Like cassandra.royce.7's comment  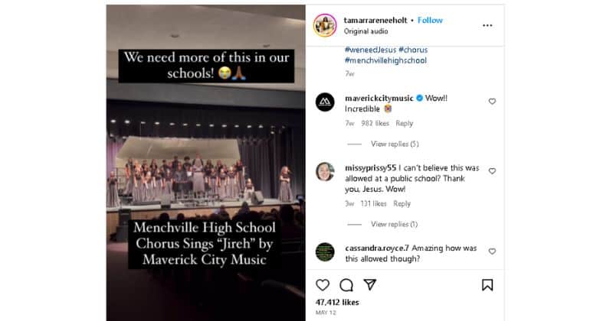click(492, 251)
